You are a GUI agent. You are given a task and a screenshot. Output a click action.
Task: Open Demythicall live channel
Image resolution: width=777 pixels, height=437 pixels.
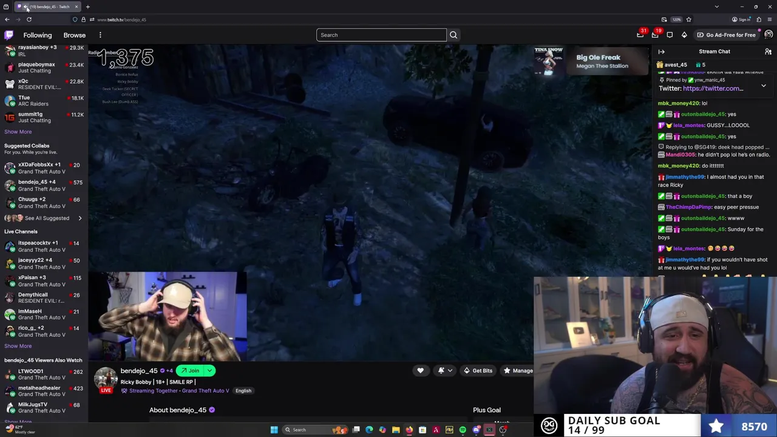44,298
